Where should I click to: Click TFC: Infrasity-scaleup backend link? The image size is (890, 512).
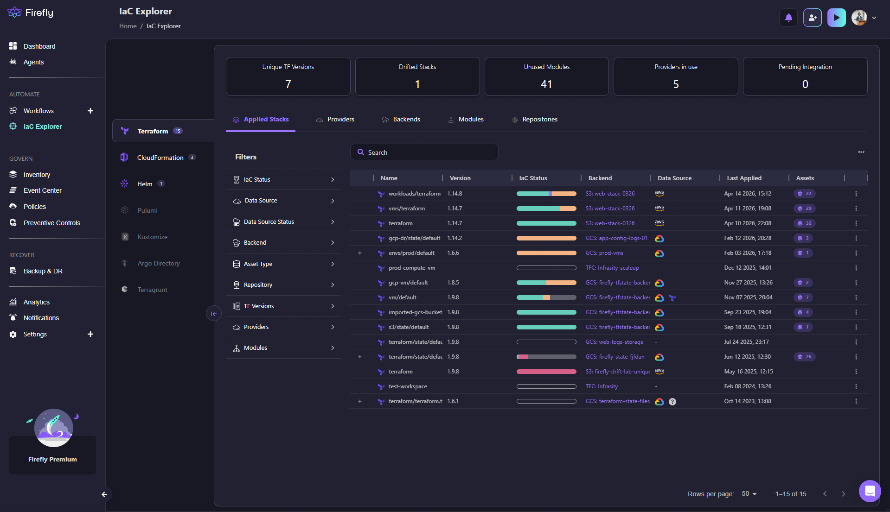pyautogui.click(x=612, y=268)
